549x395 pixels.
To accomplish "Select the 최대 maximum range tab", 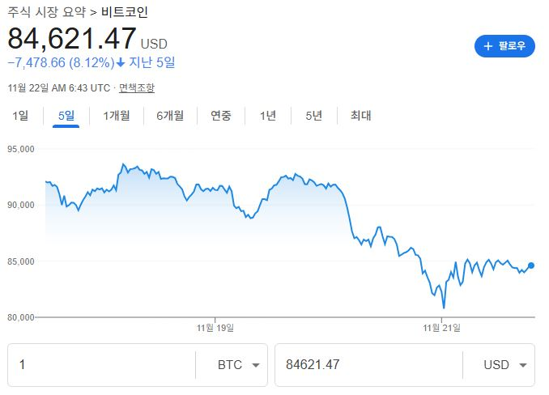I will pyautogui.click(x=361, y=116).
